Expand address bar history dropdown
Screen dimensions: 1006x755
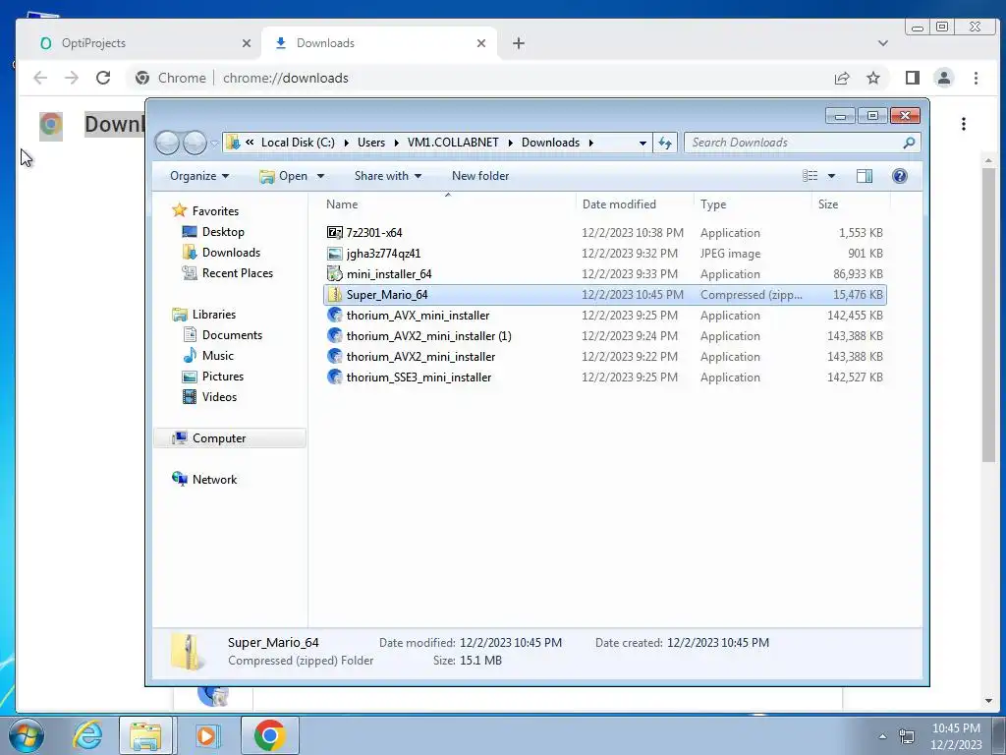pos(643,143)
